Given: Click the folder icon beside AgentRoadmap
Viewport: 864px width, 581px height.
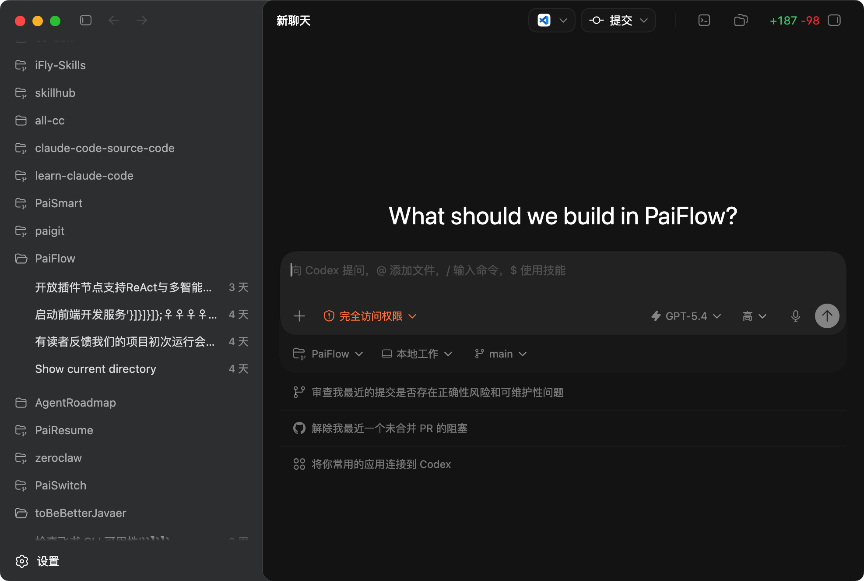Looking at the screenshot, I should (21, 403).
